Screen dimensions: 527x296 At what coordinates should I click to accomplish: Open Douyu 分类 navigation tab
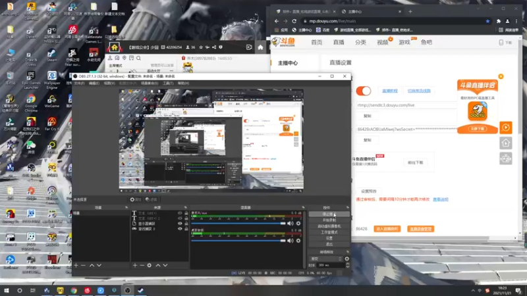coord(360,42)
